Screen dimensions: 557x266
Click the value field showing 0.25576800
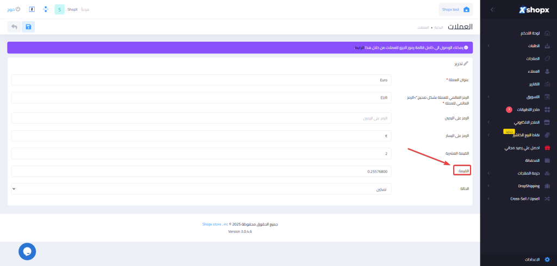[201, 172]
